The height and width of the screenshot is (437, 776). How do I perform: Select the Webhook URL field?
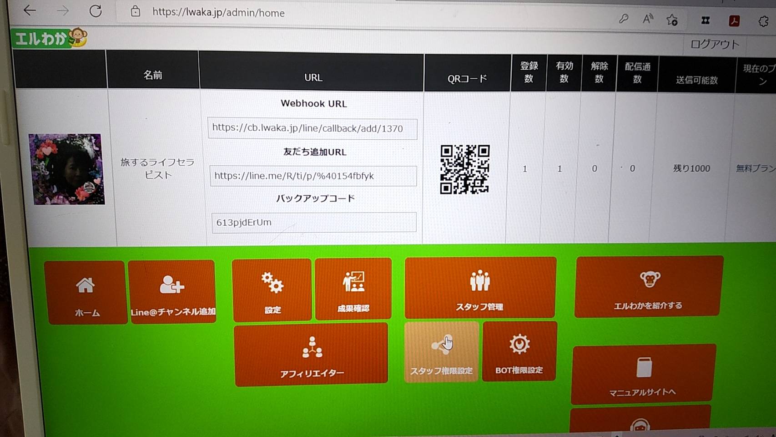pyautogui.click(x=312, y=129)
